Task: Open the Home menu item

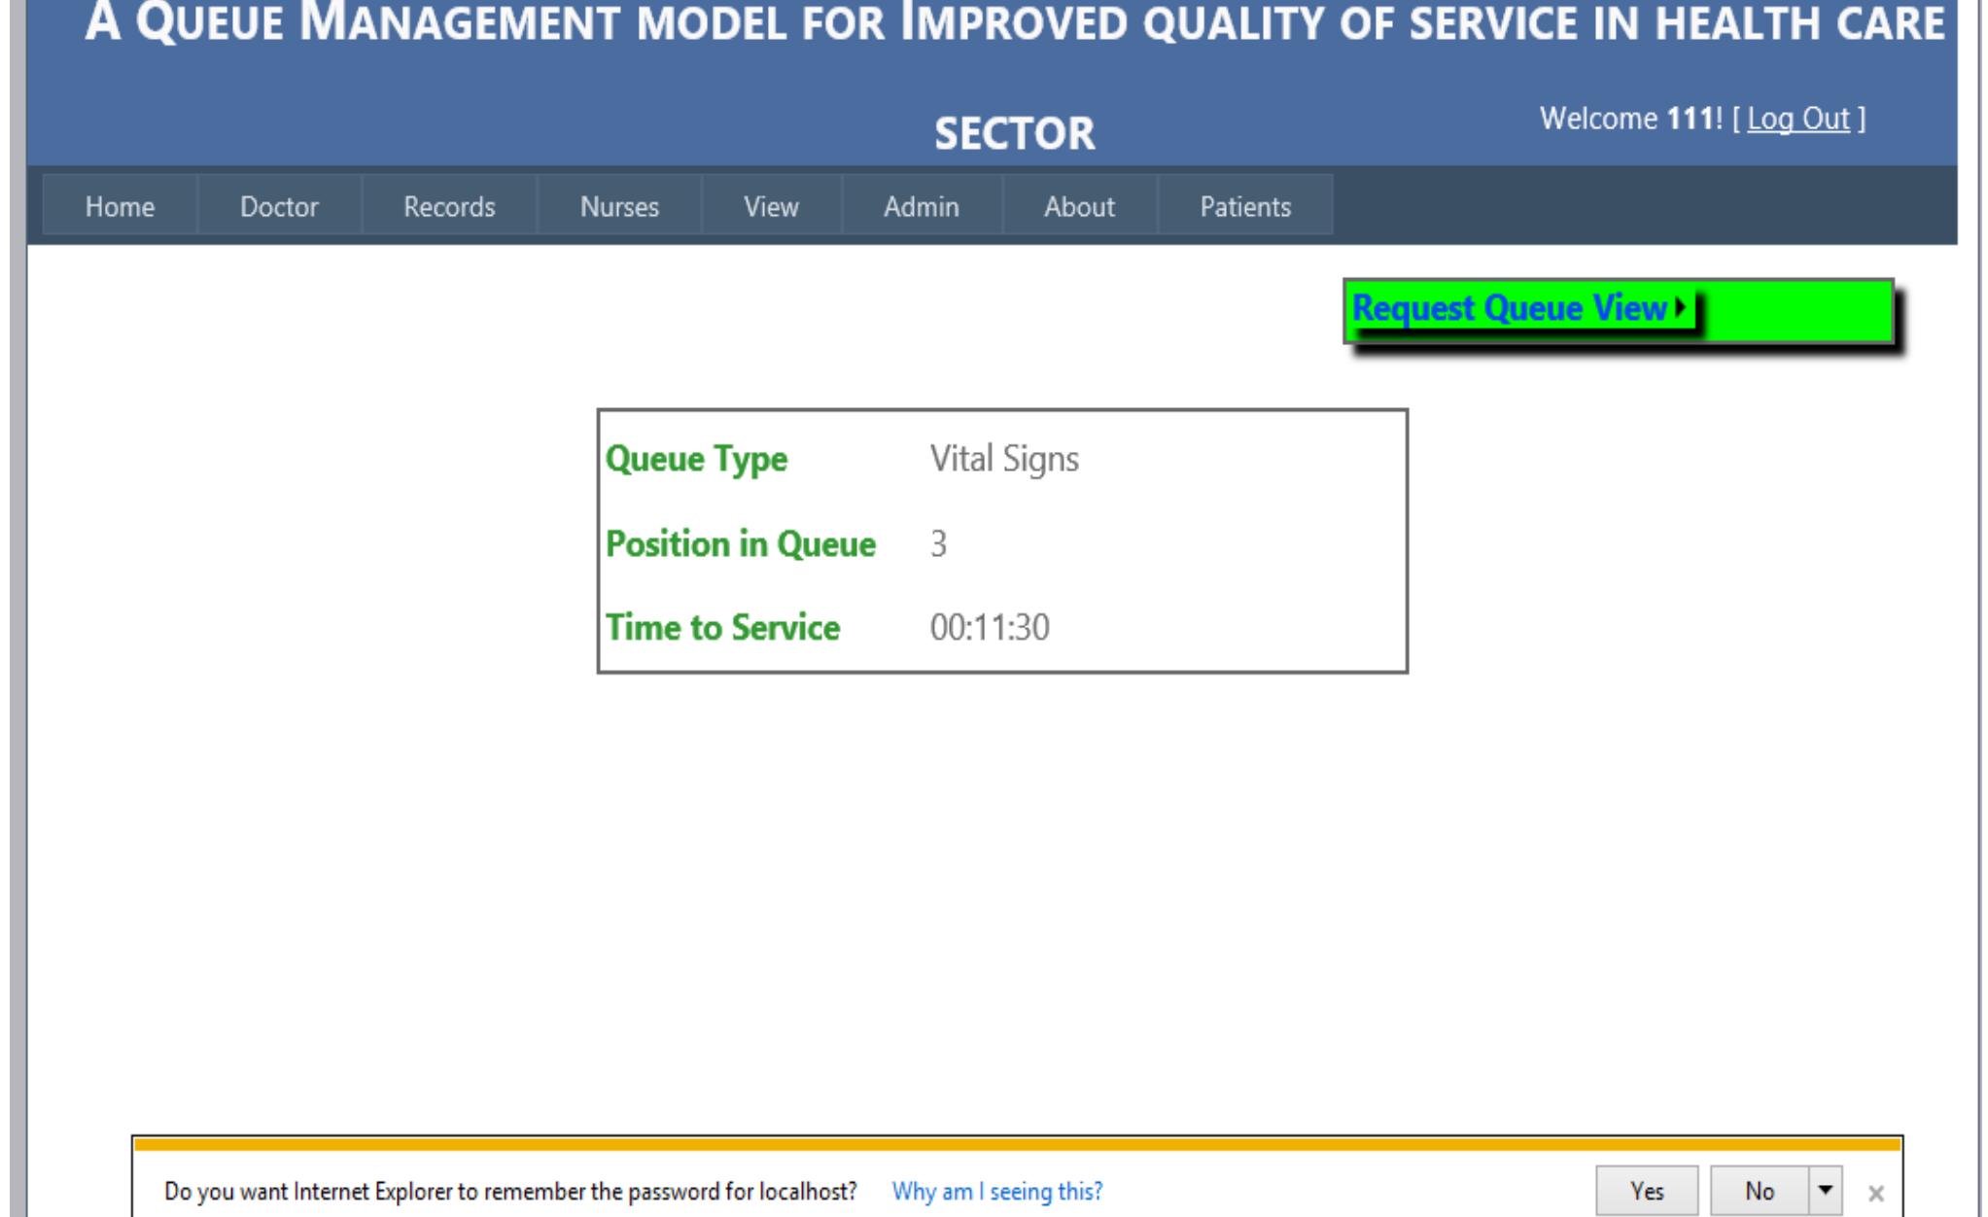Action: [120, 207]
